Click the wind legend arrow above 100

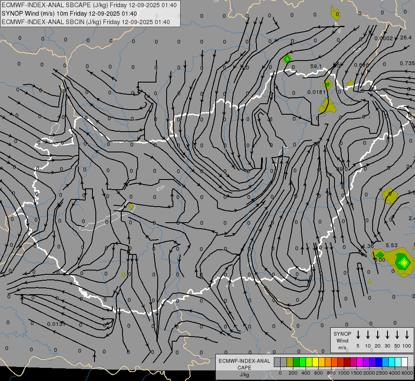click(407, 335)
